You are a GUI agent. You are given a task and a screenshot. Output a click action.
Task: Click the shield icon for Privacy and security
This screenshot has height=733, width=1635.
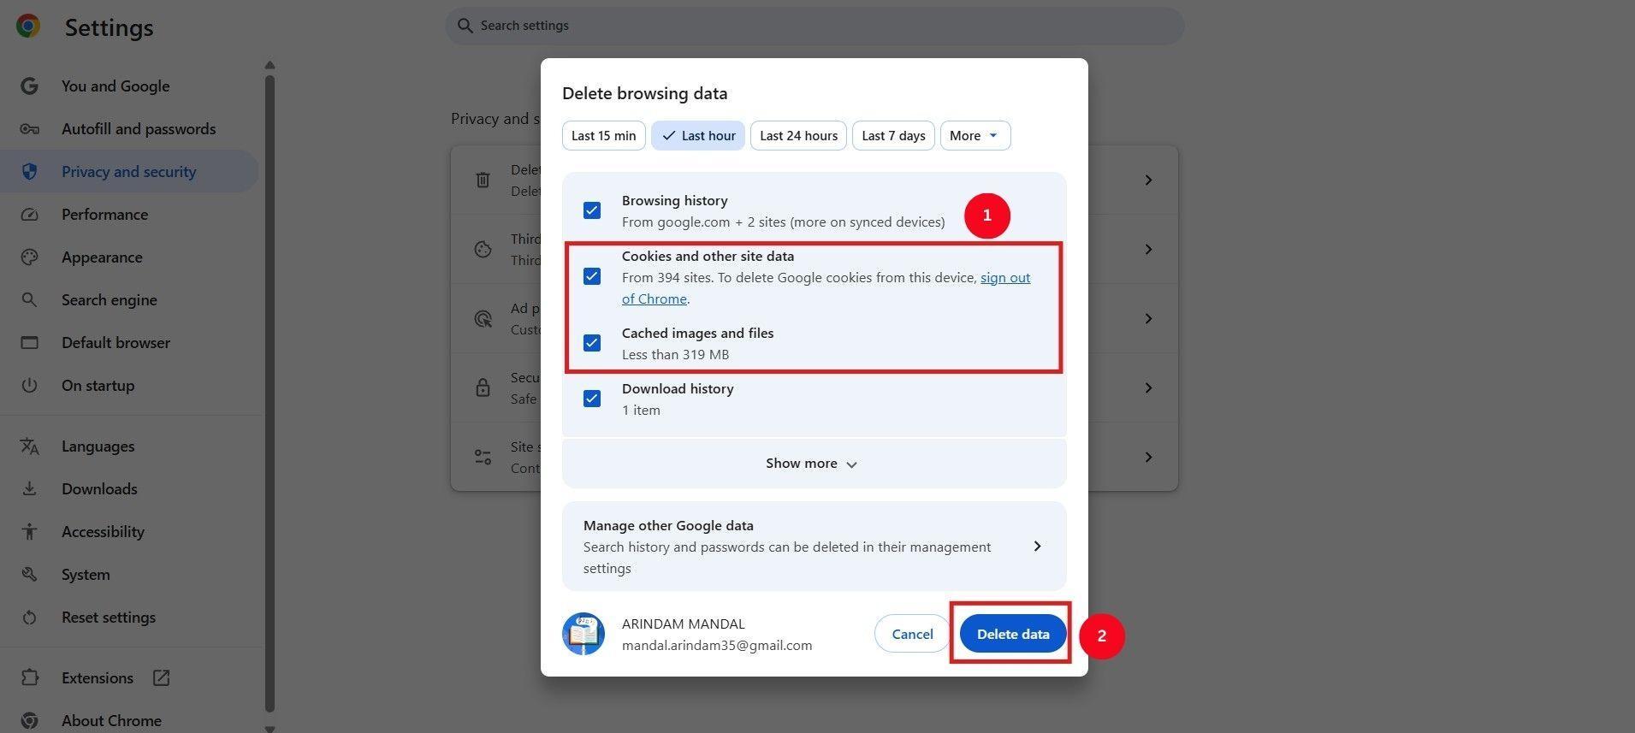click(x=29, y=172)
